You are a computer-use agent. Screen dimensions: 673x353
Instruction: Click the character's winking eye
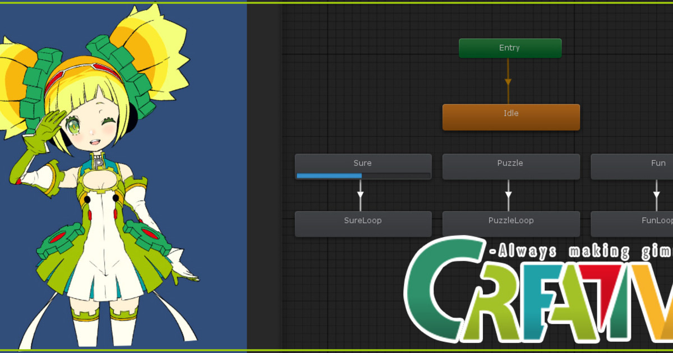click(109, 123)
